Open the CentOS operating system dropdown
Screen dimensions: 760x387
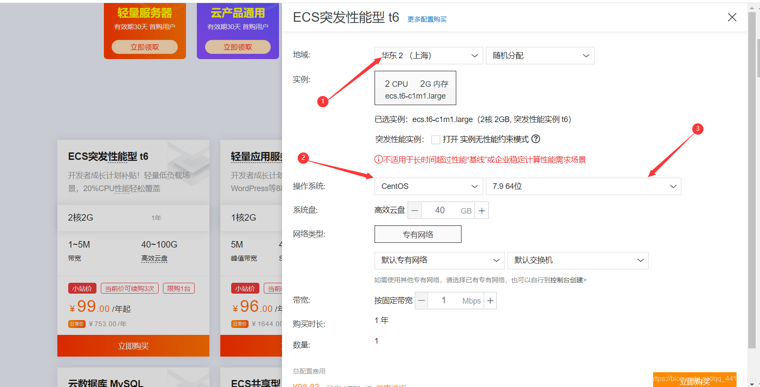pos(428,186)
